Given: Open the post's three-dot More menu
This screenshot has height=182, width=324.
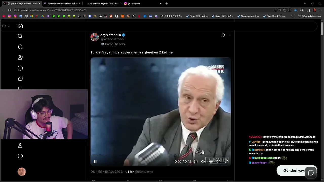Looking at the screenshot, I should [229, 35].
